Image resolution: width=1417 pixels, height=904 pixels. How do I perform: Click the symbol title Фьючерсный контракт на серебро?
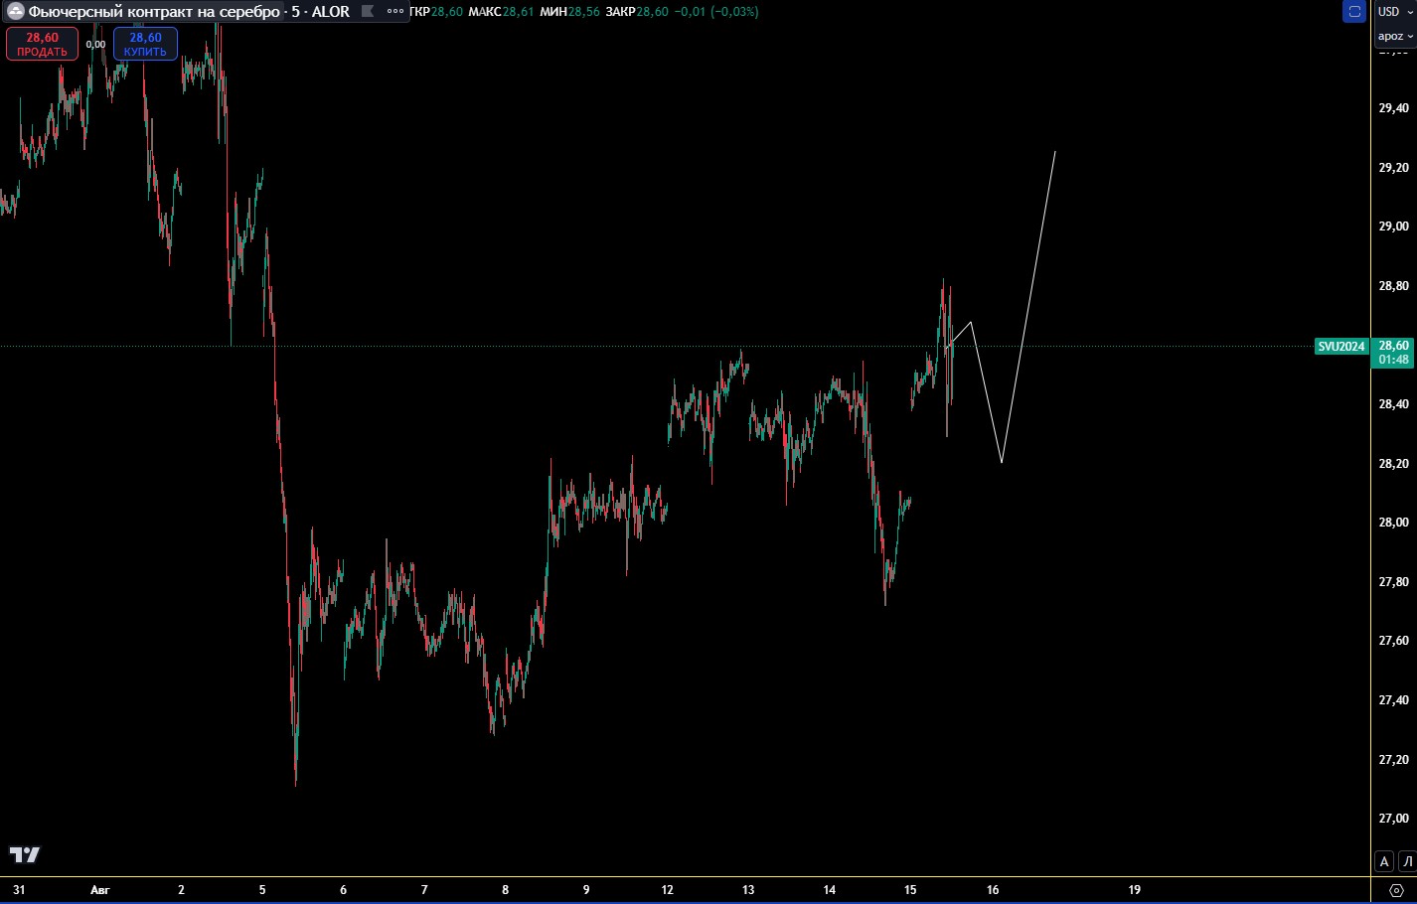point(154,12)
